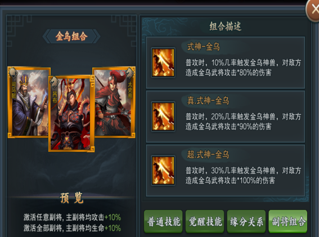
Task: Click the badge icon on 太史慈 card
Action: tap(129, 73)
